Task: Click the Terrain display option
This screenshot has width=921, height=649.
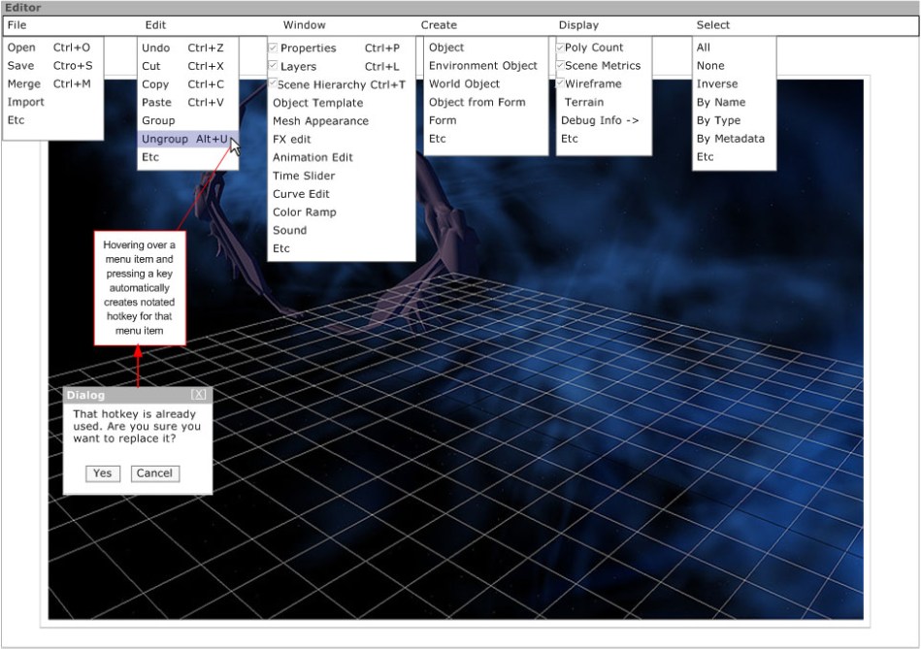Action: click(x=584, y=102)
